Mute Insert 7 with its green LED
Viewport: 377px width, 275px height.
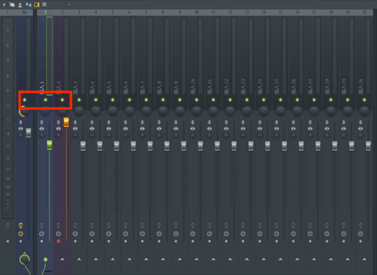(x=146, y=100)
